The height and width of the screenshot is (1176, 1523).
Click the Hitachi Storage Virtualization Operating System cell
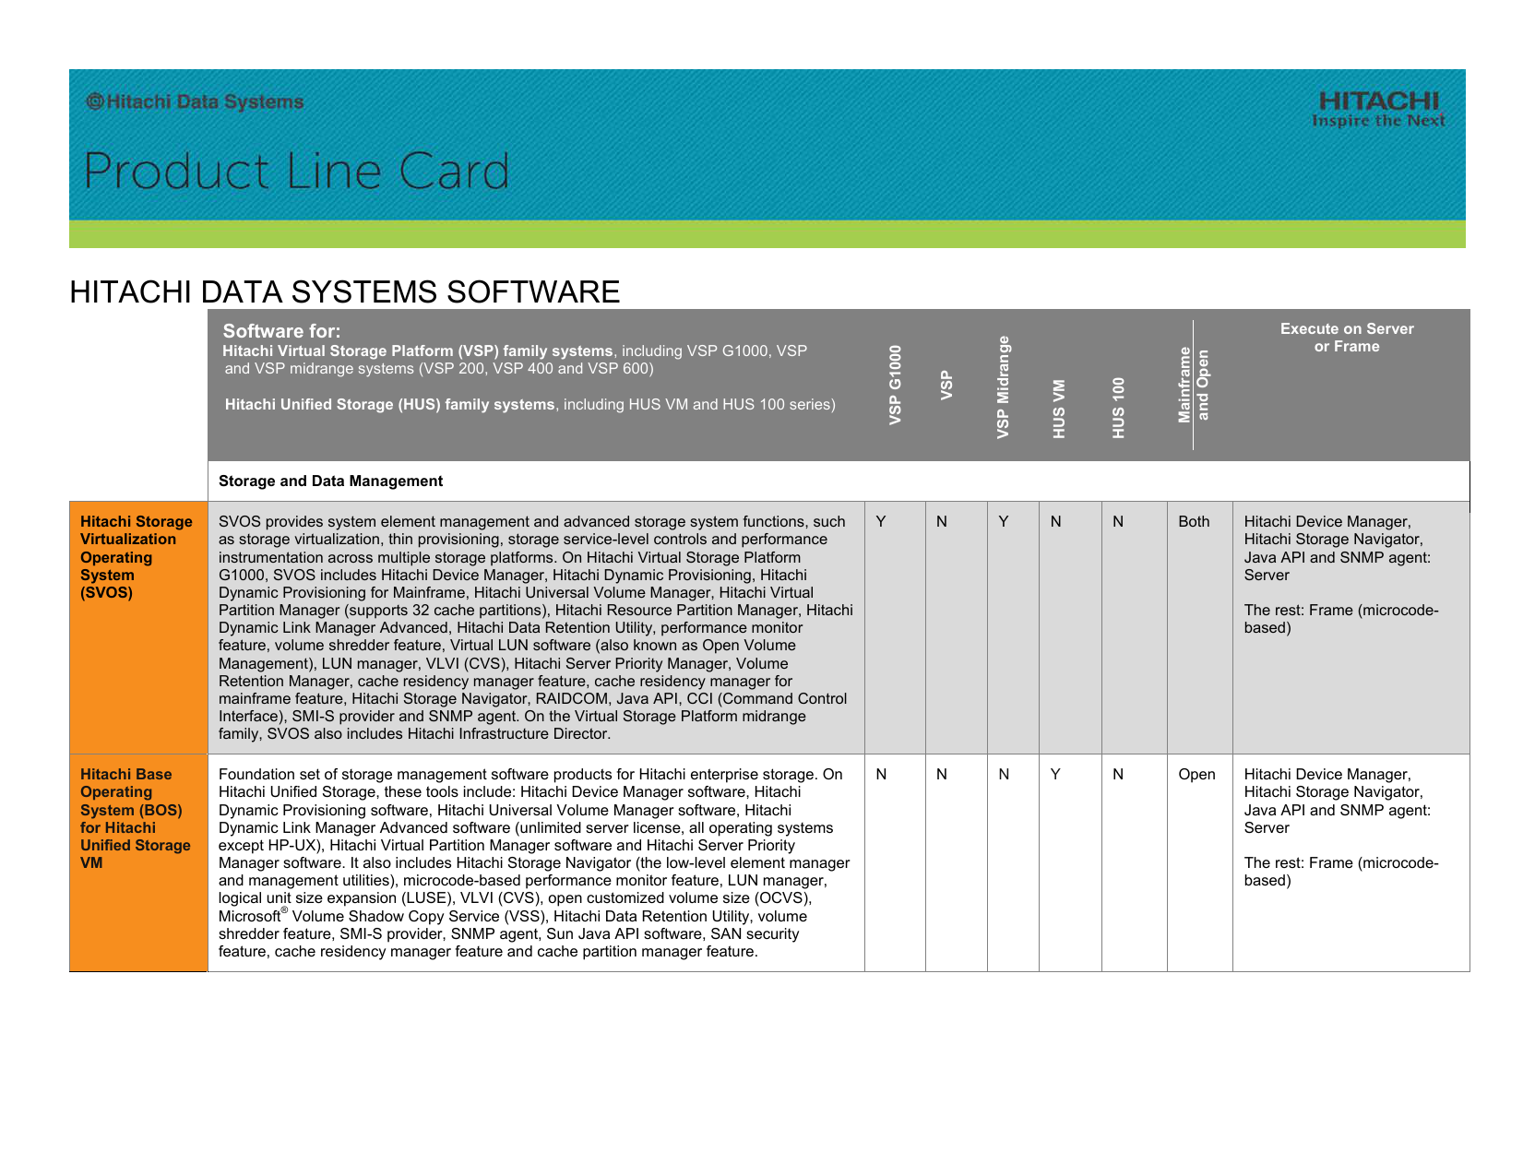138,627
